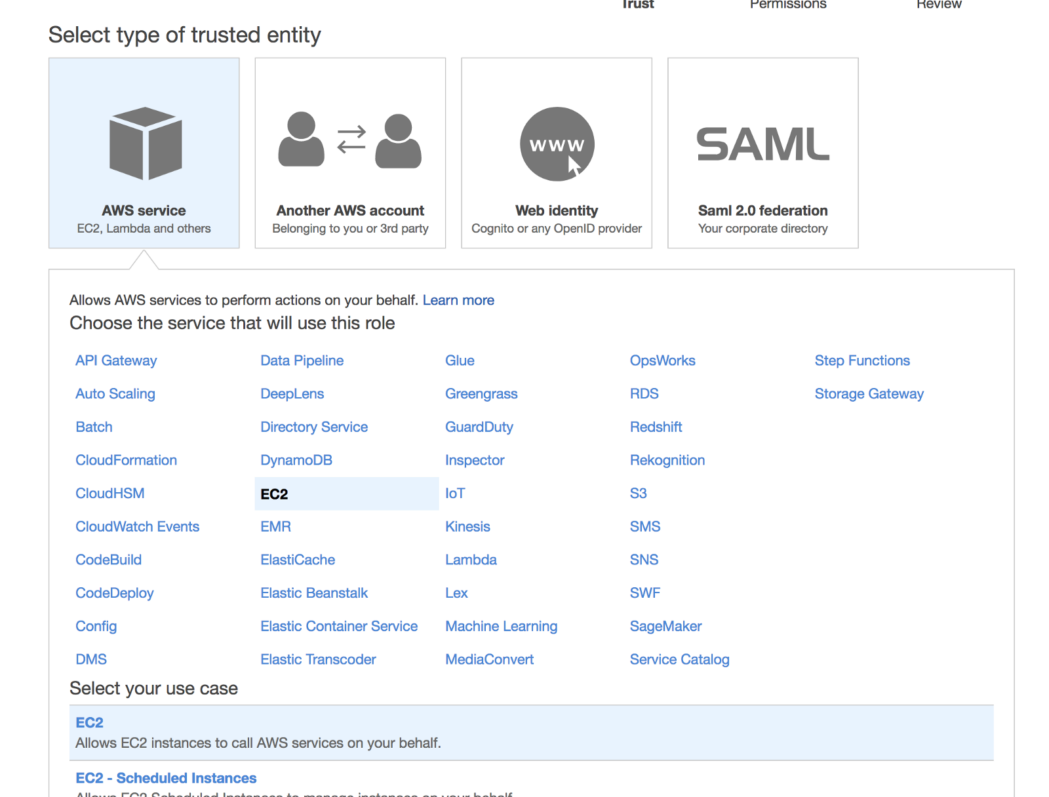This screenshot has width=1049, height=797.
Task: Click the Another AWS account people icon
Action: [350, 140]
